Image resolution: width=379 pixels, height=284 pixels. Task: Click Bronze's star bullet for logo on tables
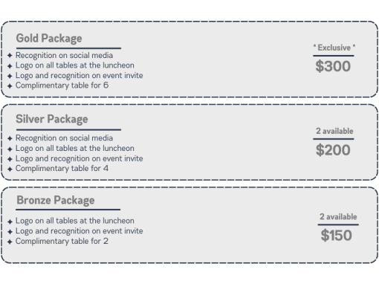point(10,222)
